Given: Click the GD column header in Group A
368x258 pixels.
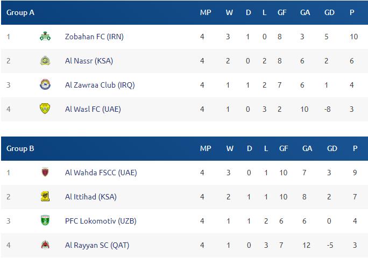Looking at the screenshot, I should pyautogui.click(x=329, y=12).
